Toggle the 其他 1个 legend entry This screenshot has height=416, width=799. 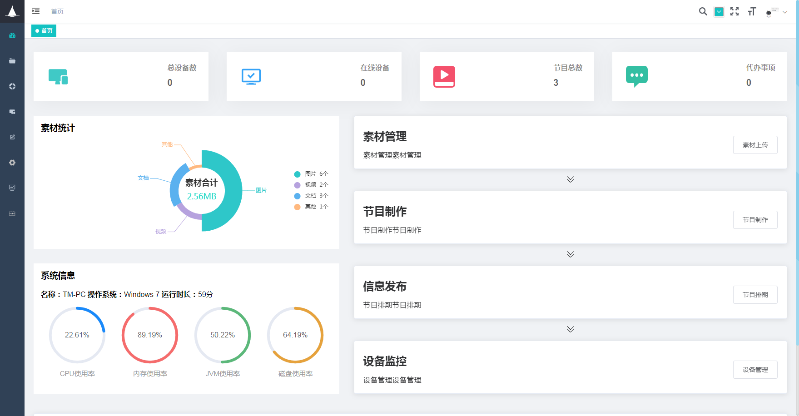[x=311, y=207]
